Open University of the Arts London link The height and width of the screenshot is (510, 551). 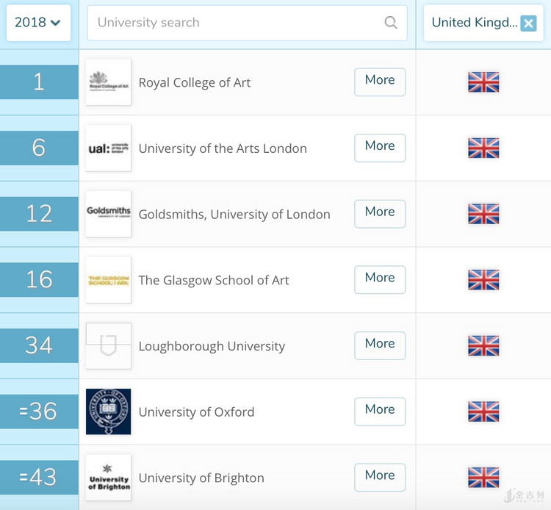223,148
